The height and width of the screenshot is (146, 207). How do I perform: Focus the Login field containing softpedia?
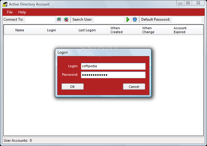tap(113, 66)
